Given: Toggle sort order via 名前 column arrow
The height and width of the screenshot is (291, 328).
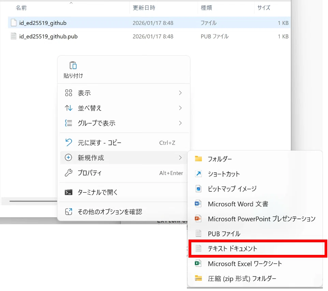Looking at the screenshot, I should [x=71, y=3].
